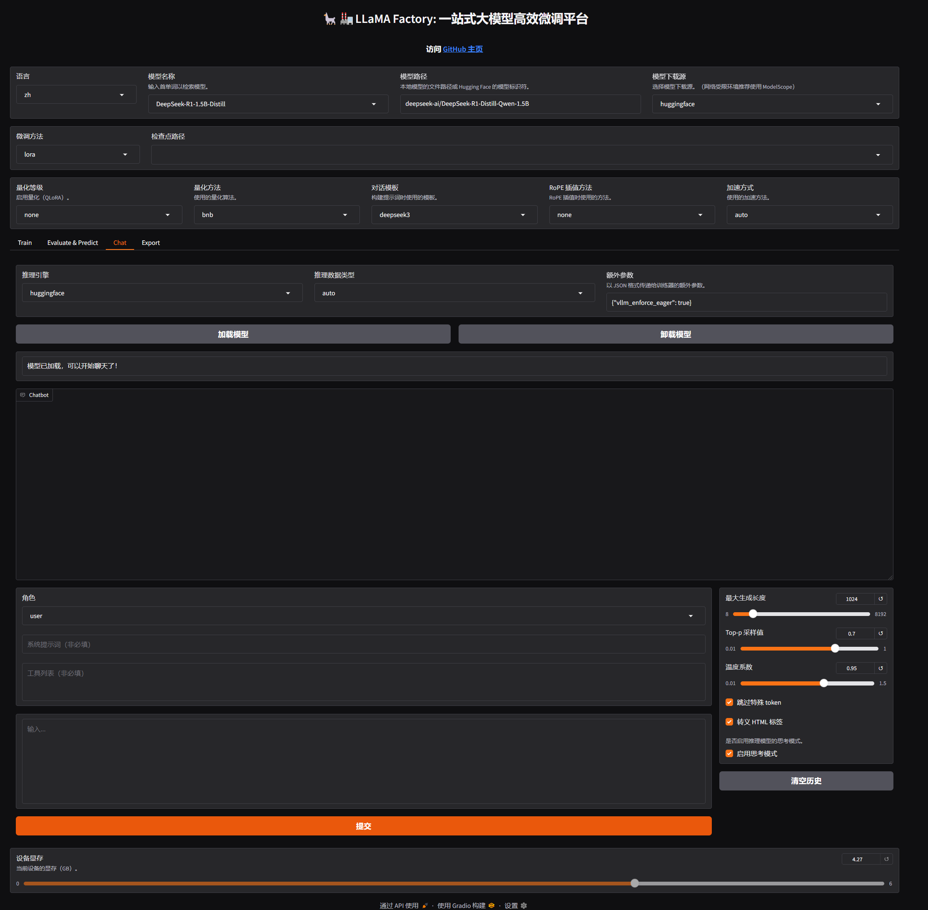Image resolution: width=928 pixels, height=910 pixels.
Task: Click the 模型已加载 status text box
Action: 454,366
